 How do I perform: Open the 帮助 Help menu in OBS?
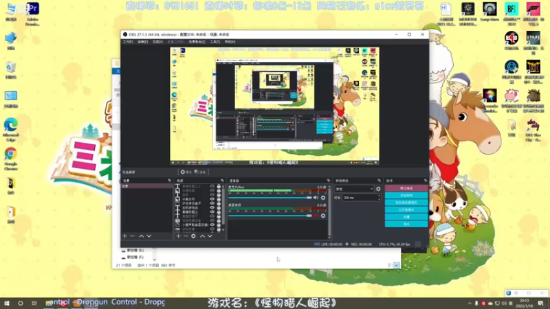click(x=230, y=42)
